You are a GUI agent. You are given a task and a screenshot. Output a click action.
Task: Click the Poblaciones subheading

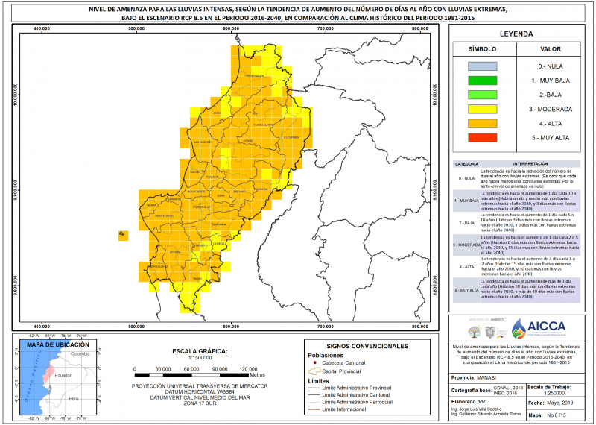pos(326,356)
